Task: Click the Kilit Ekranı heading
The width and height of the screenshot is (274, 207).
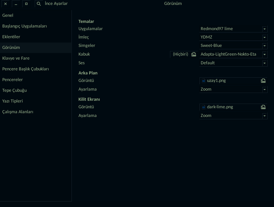Action: coord(89,99)
